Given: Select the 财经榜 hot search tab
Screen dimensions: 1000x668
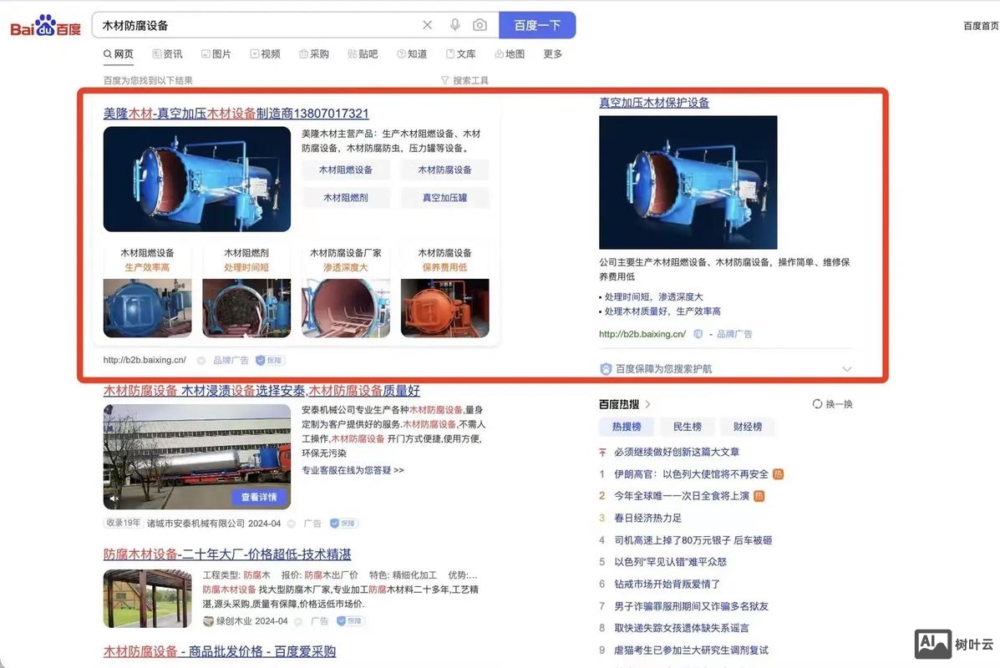Looking at the screenshot, I should (x=748, y=427).
